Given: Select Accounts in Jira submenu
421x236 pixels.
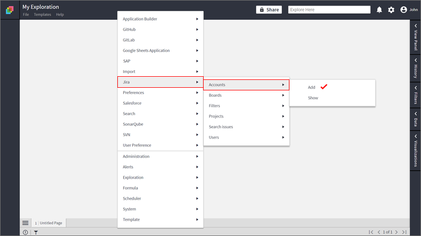Looking at the screenshot, I should click(246, 85).
